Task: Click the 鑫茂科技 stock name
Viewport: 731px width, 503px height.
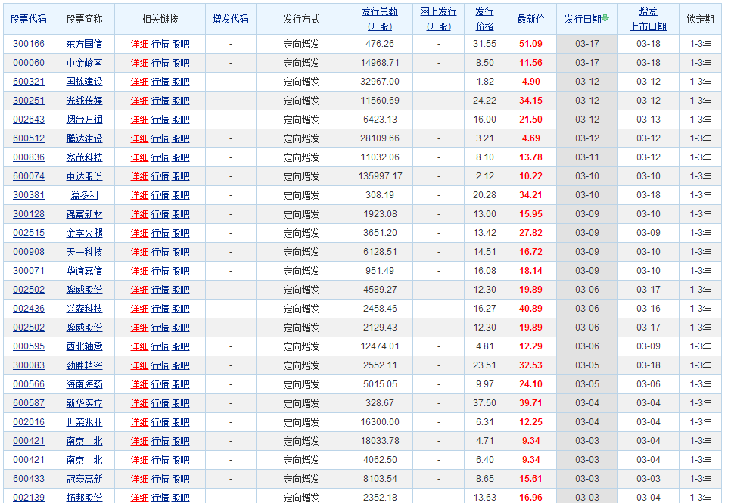Action: click(x=84, y=157)
